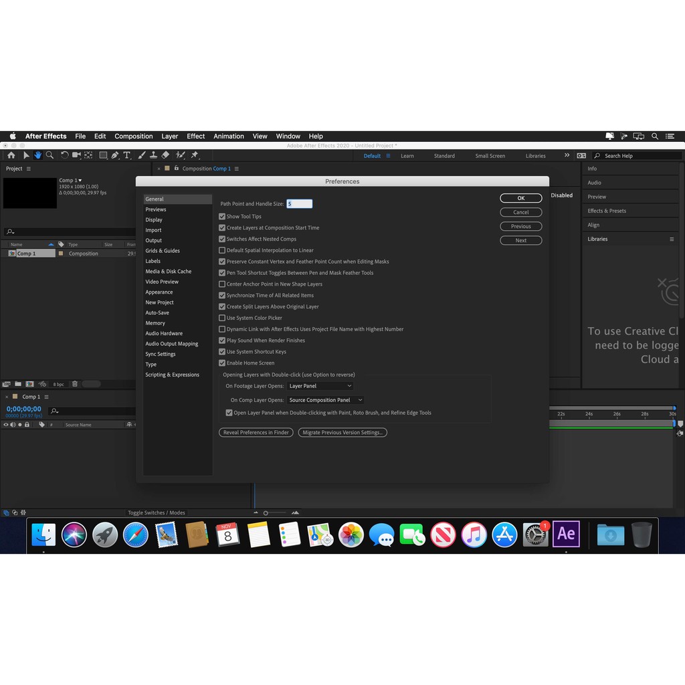Click the New Composition icon
This screenshot has height=685, width=685.
[x=29, y=384]
